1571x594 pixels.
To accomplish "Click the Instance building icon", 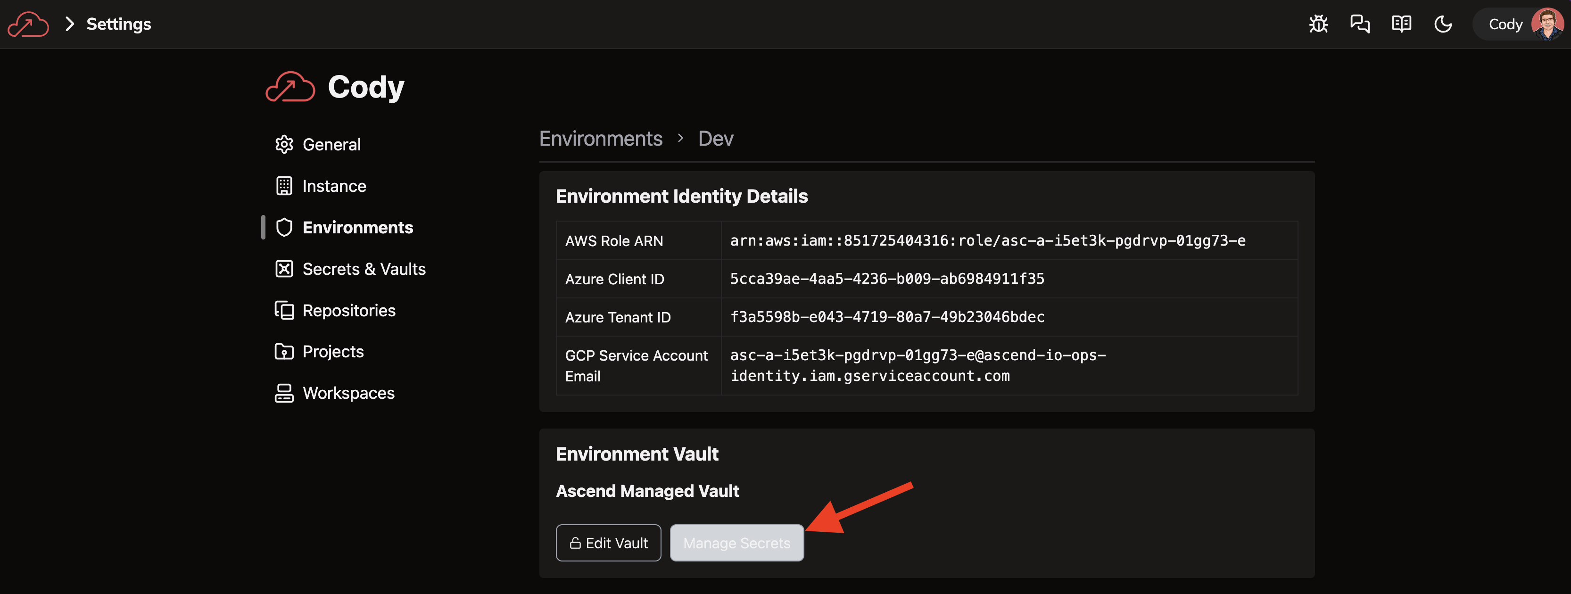I will click(x=283, y=186).
